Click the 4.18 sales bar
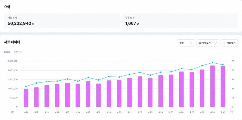 pyautogui.click(x=98, y=95)
